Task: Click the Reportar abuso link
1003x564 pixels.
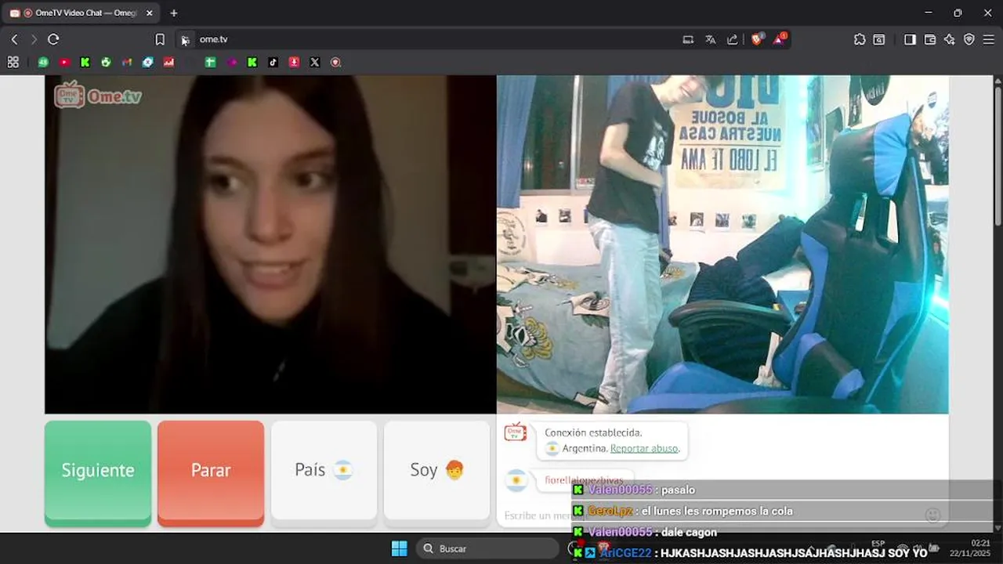Action: click(x=644, y=449)
